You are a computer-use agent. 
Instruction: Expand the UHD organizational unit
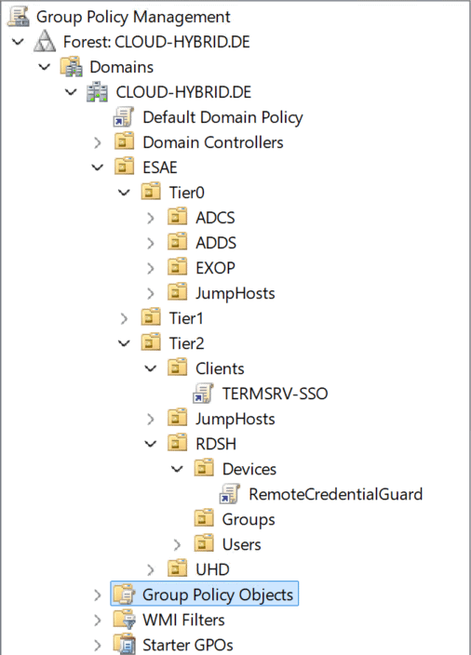coord(151,569)
